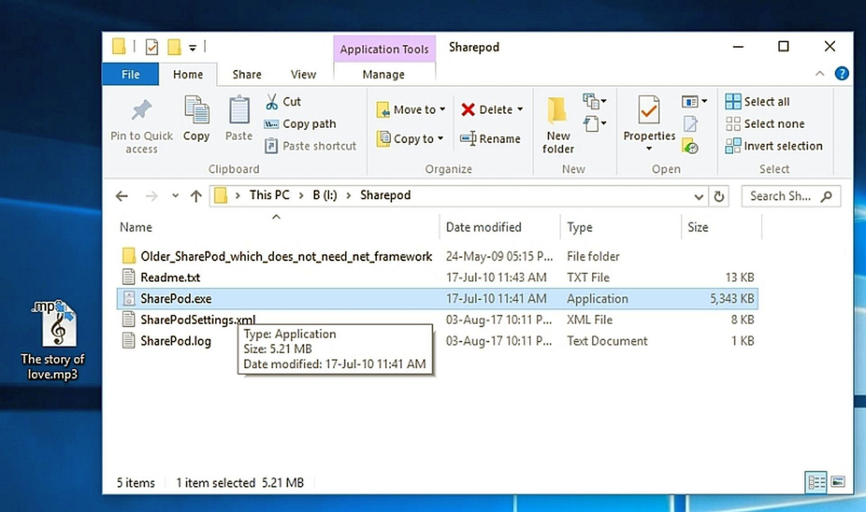Click the Copy ribbon icon
This screenshot has width=866, height=512.
196,110
